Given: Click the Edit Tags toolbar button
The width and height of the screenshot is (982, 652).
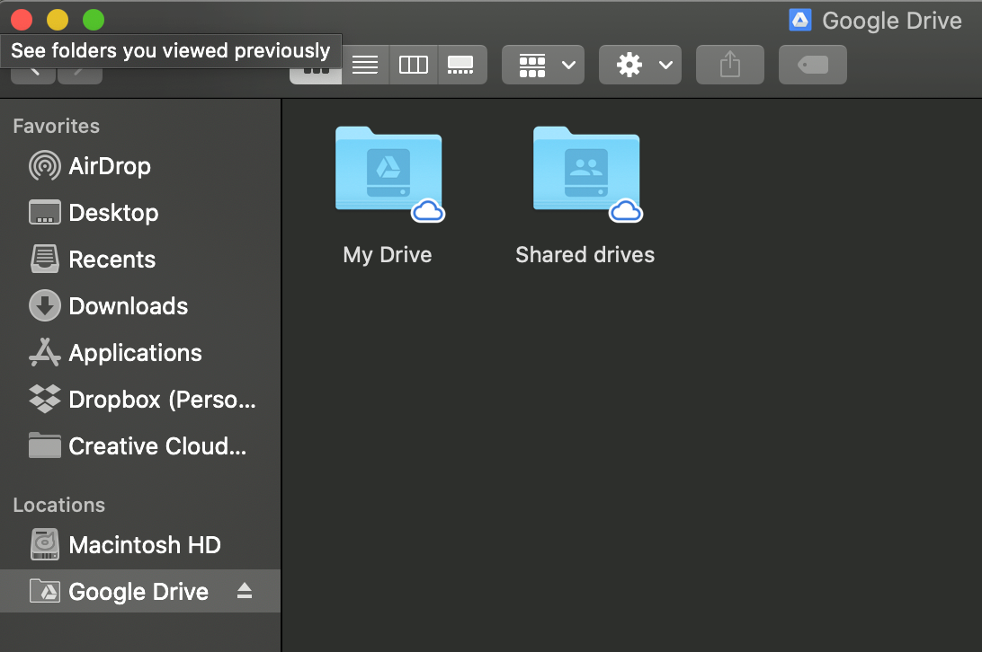Looking at the screenshot, I should pyautogui.click(x=812, y=65).
